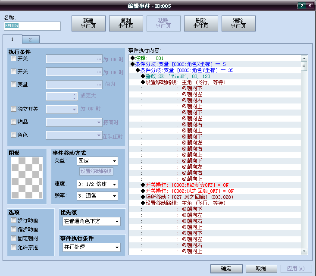Select event page tab 1
This screenshot has width=316, height=276.
(13, 39)
